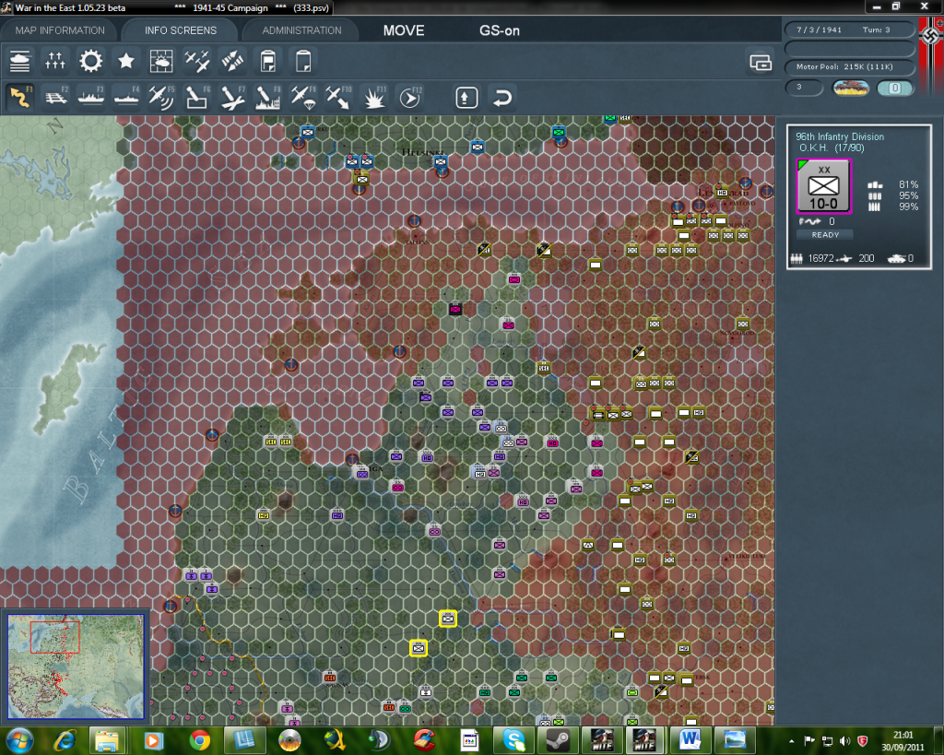This screenshot has width=944, height=755.
Task: Click the Motor Pool 215K field
Action: [x=849, y=66]
